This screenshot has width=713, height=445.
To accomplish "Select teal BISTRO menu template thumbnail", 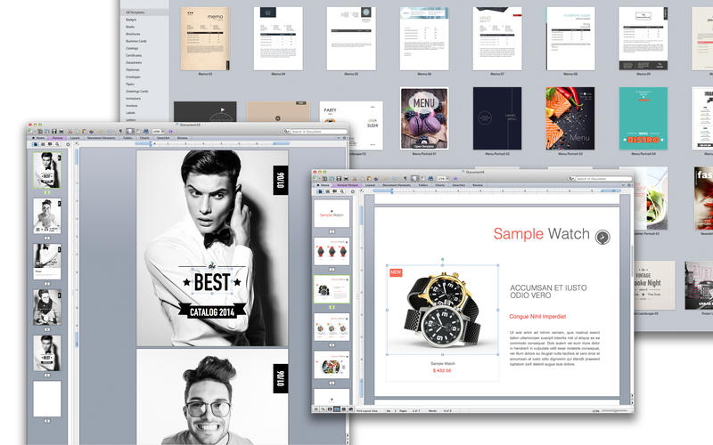I will 643,118.
